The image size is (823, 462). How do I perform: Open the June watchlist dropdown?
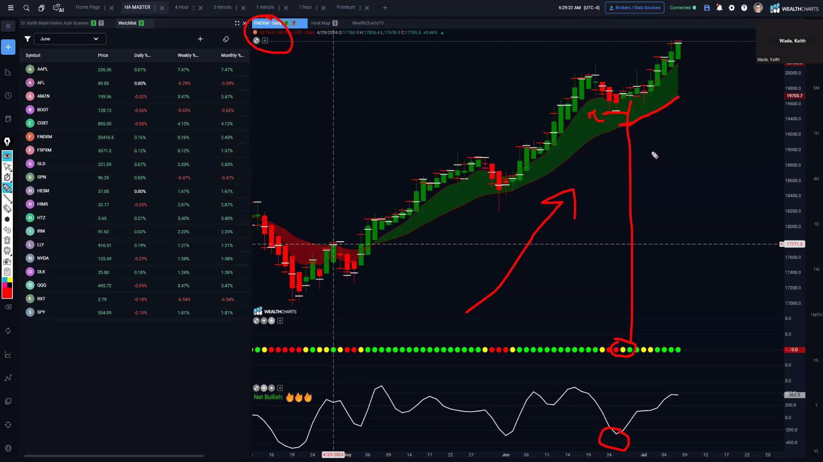click(70, 39)
